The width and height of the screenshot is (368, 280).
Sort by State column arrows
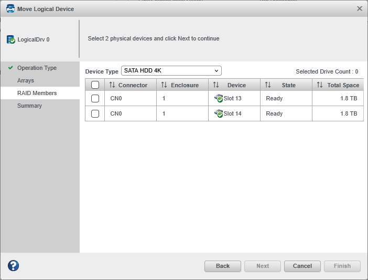[x=268, y=85]
